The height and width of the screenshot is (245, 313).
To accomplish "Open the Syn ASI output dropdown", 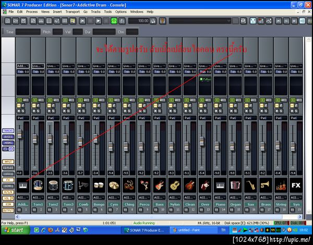I will tap(296, 197).
